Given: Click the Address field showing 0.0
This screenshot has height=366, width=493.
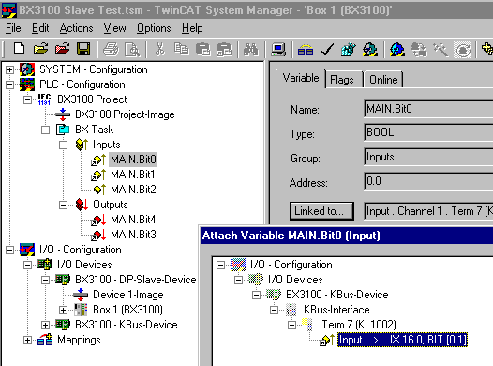Looking at the screenshot, I should [428, 181].
